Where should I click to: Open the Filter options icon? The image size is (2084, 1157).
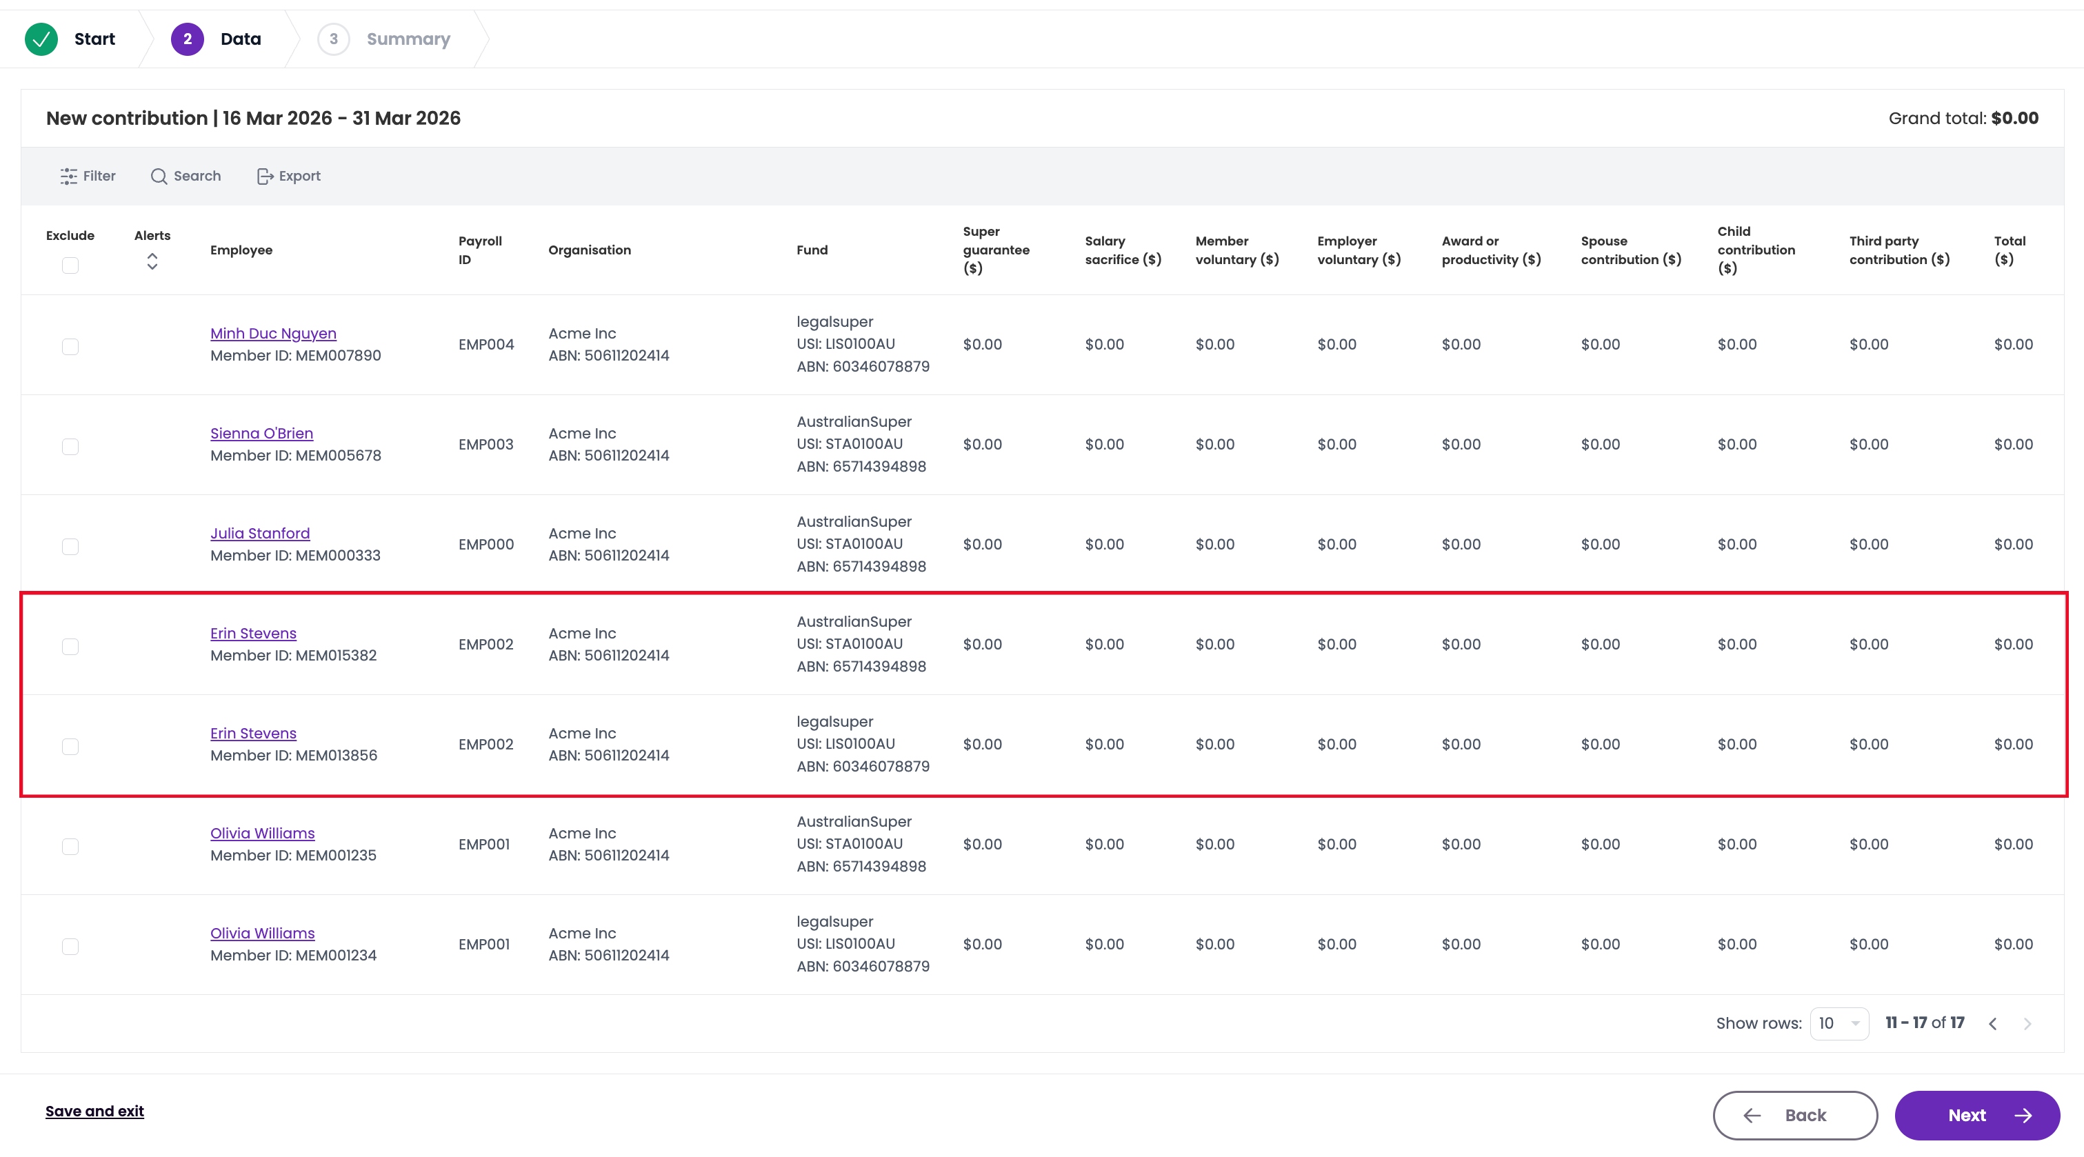(69, 176)
